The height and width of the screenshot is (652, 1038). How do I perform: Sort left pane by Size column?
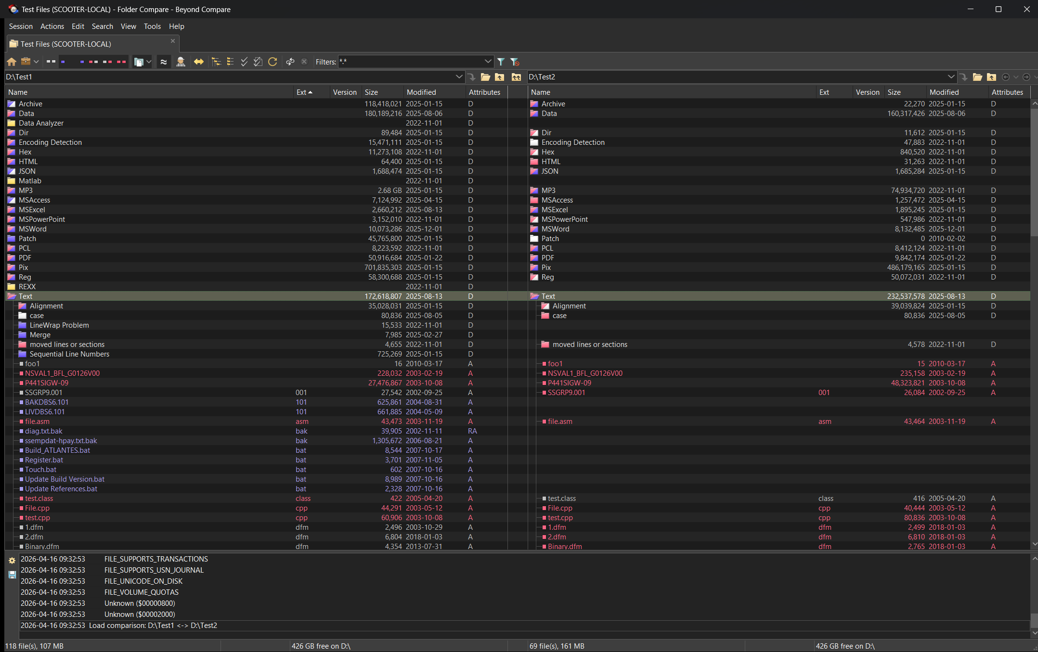[x=382, y=92]
